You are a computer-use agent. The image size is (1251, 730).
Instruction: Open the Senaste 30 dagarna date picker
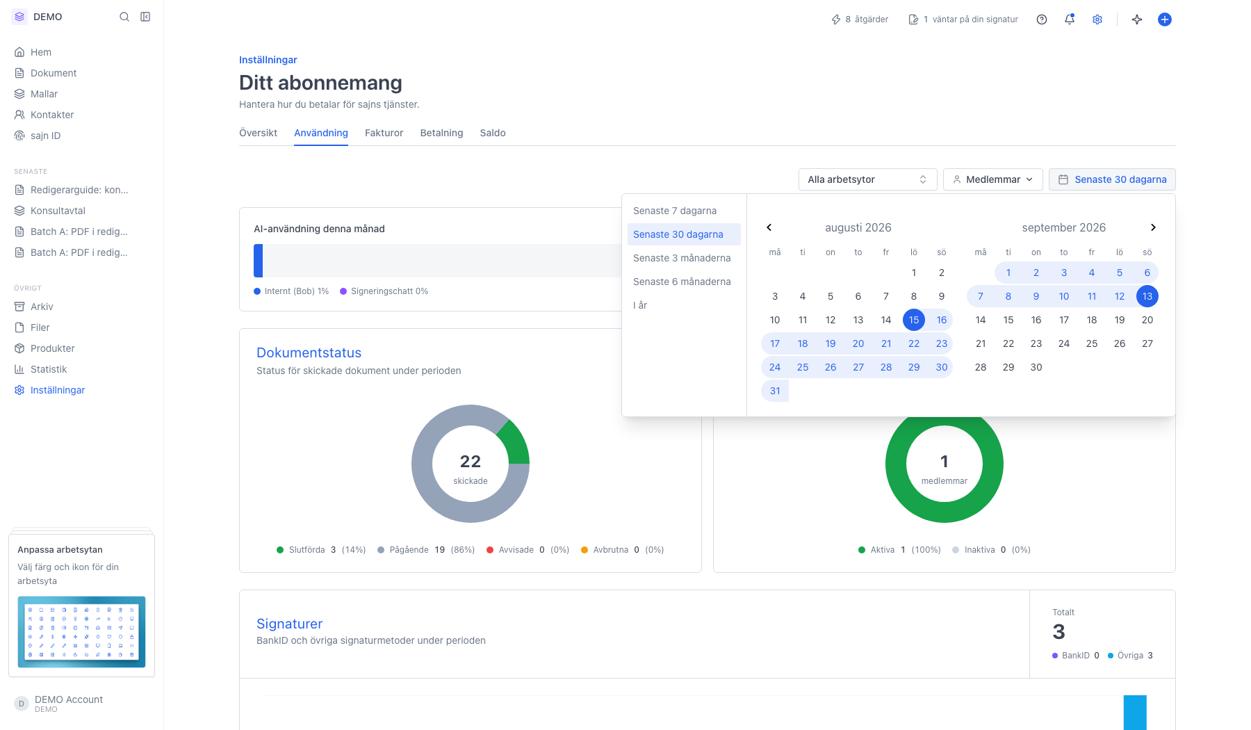(x=1112, y=179)
